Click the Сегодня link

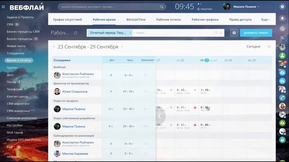click(253, 46)
